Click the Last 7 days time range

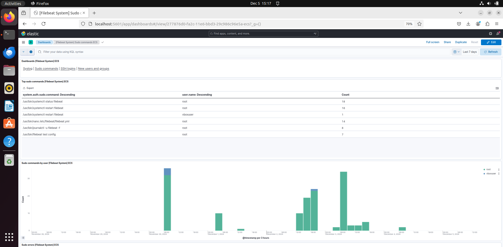pos(470,52)
